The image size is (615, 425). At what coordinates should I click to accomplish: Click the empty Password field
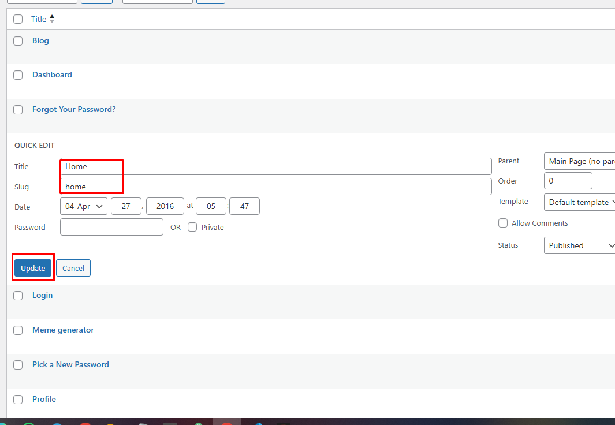click(111, 227)
